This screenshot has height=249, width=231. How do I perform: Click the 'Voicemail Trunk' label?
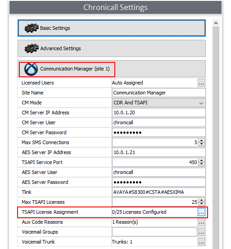[x=38, y=242]
